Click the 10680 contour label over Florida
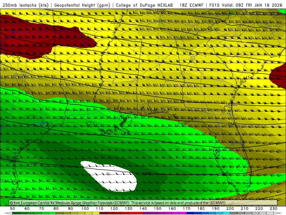This screenshot has height=215, width=286. coord(225,174)
